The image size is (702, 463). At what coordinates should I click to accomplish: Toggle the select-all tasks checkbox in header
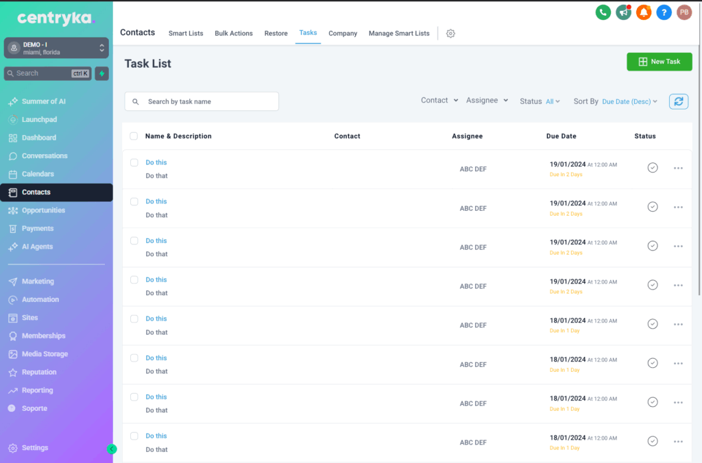(134, 136)
